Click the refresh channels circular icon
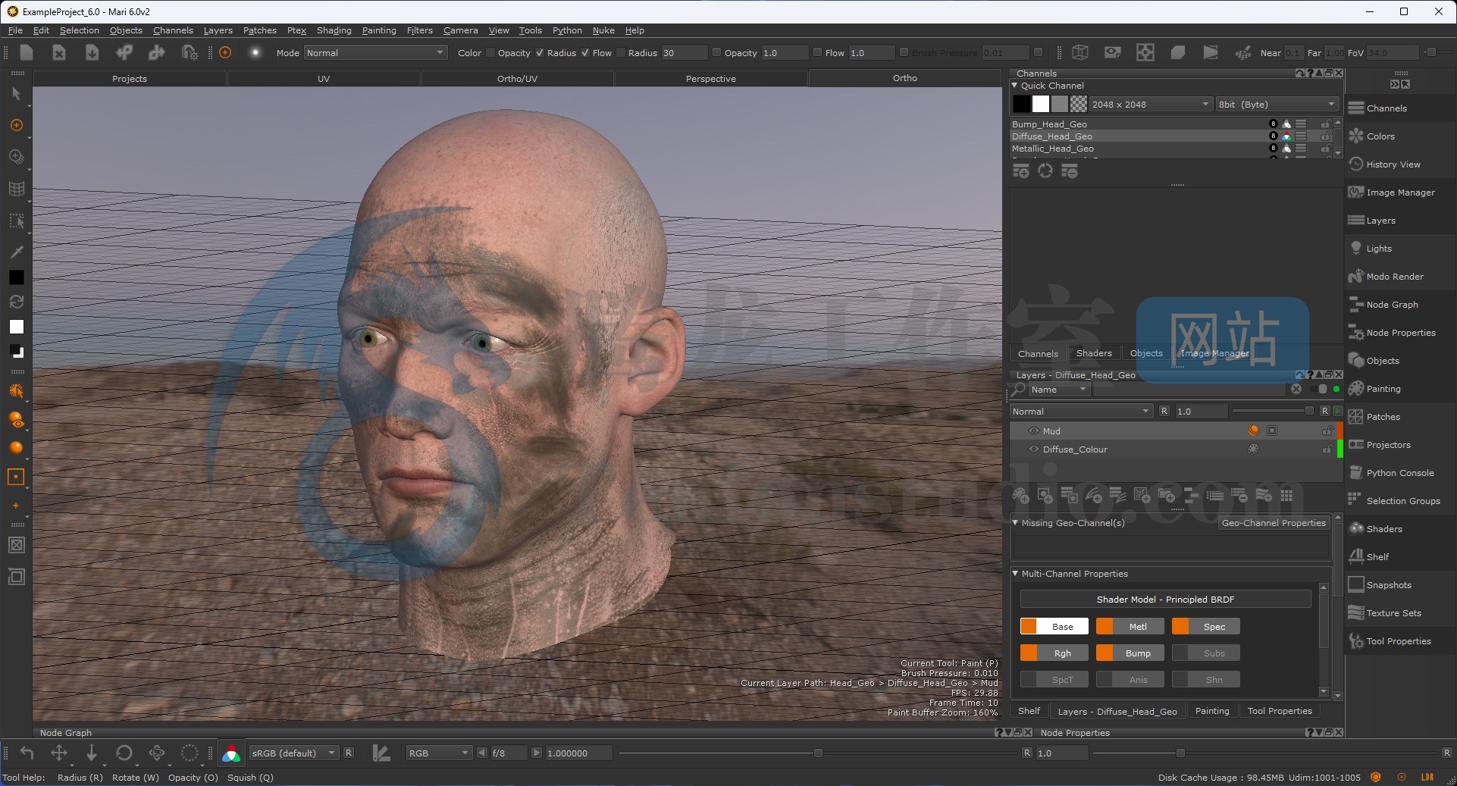Screen dimensions: 1457x786 pyautogui.click(x=1045, y=171)
